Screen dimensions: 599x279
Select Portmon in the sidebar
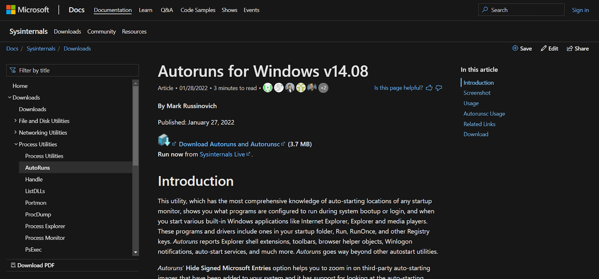(36, 203)
